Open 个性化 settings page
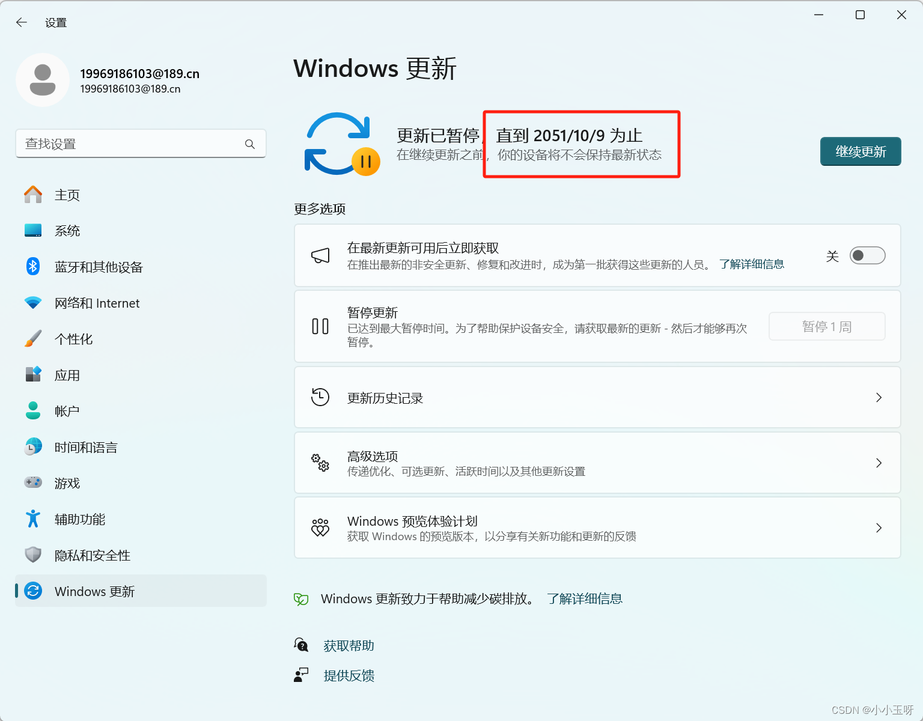The width and height of the screenshot is (923, 721). [141, 339]
